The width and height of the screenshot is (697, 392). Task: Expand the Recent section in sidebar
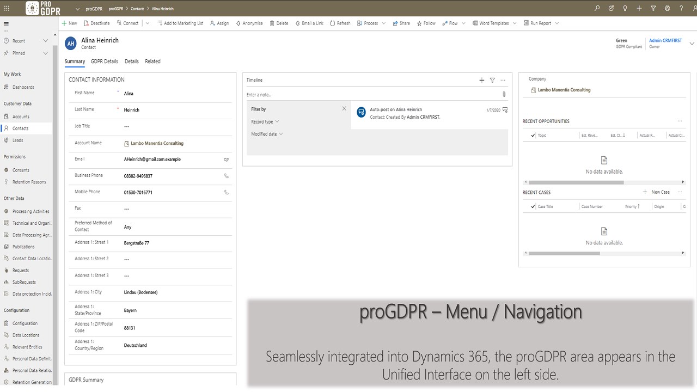click(x=46, y=41)
